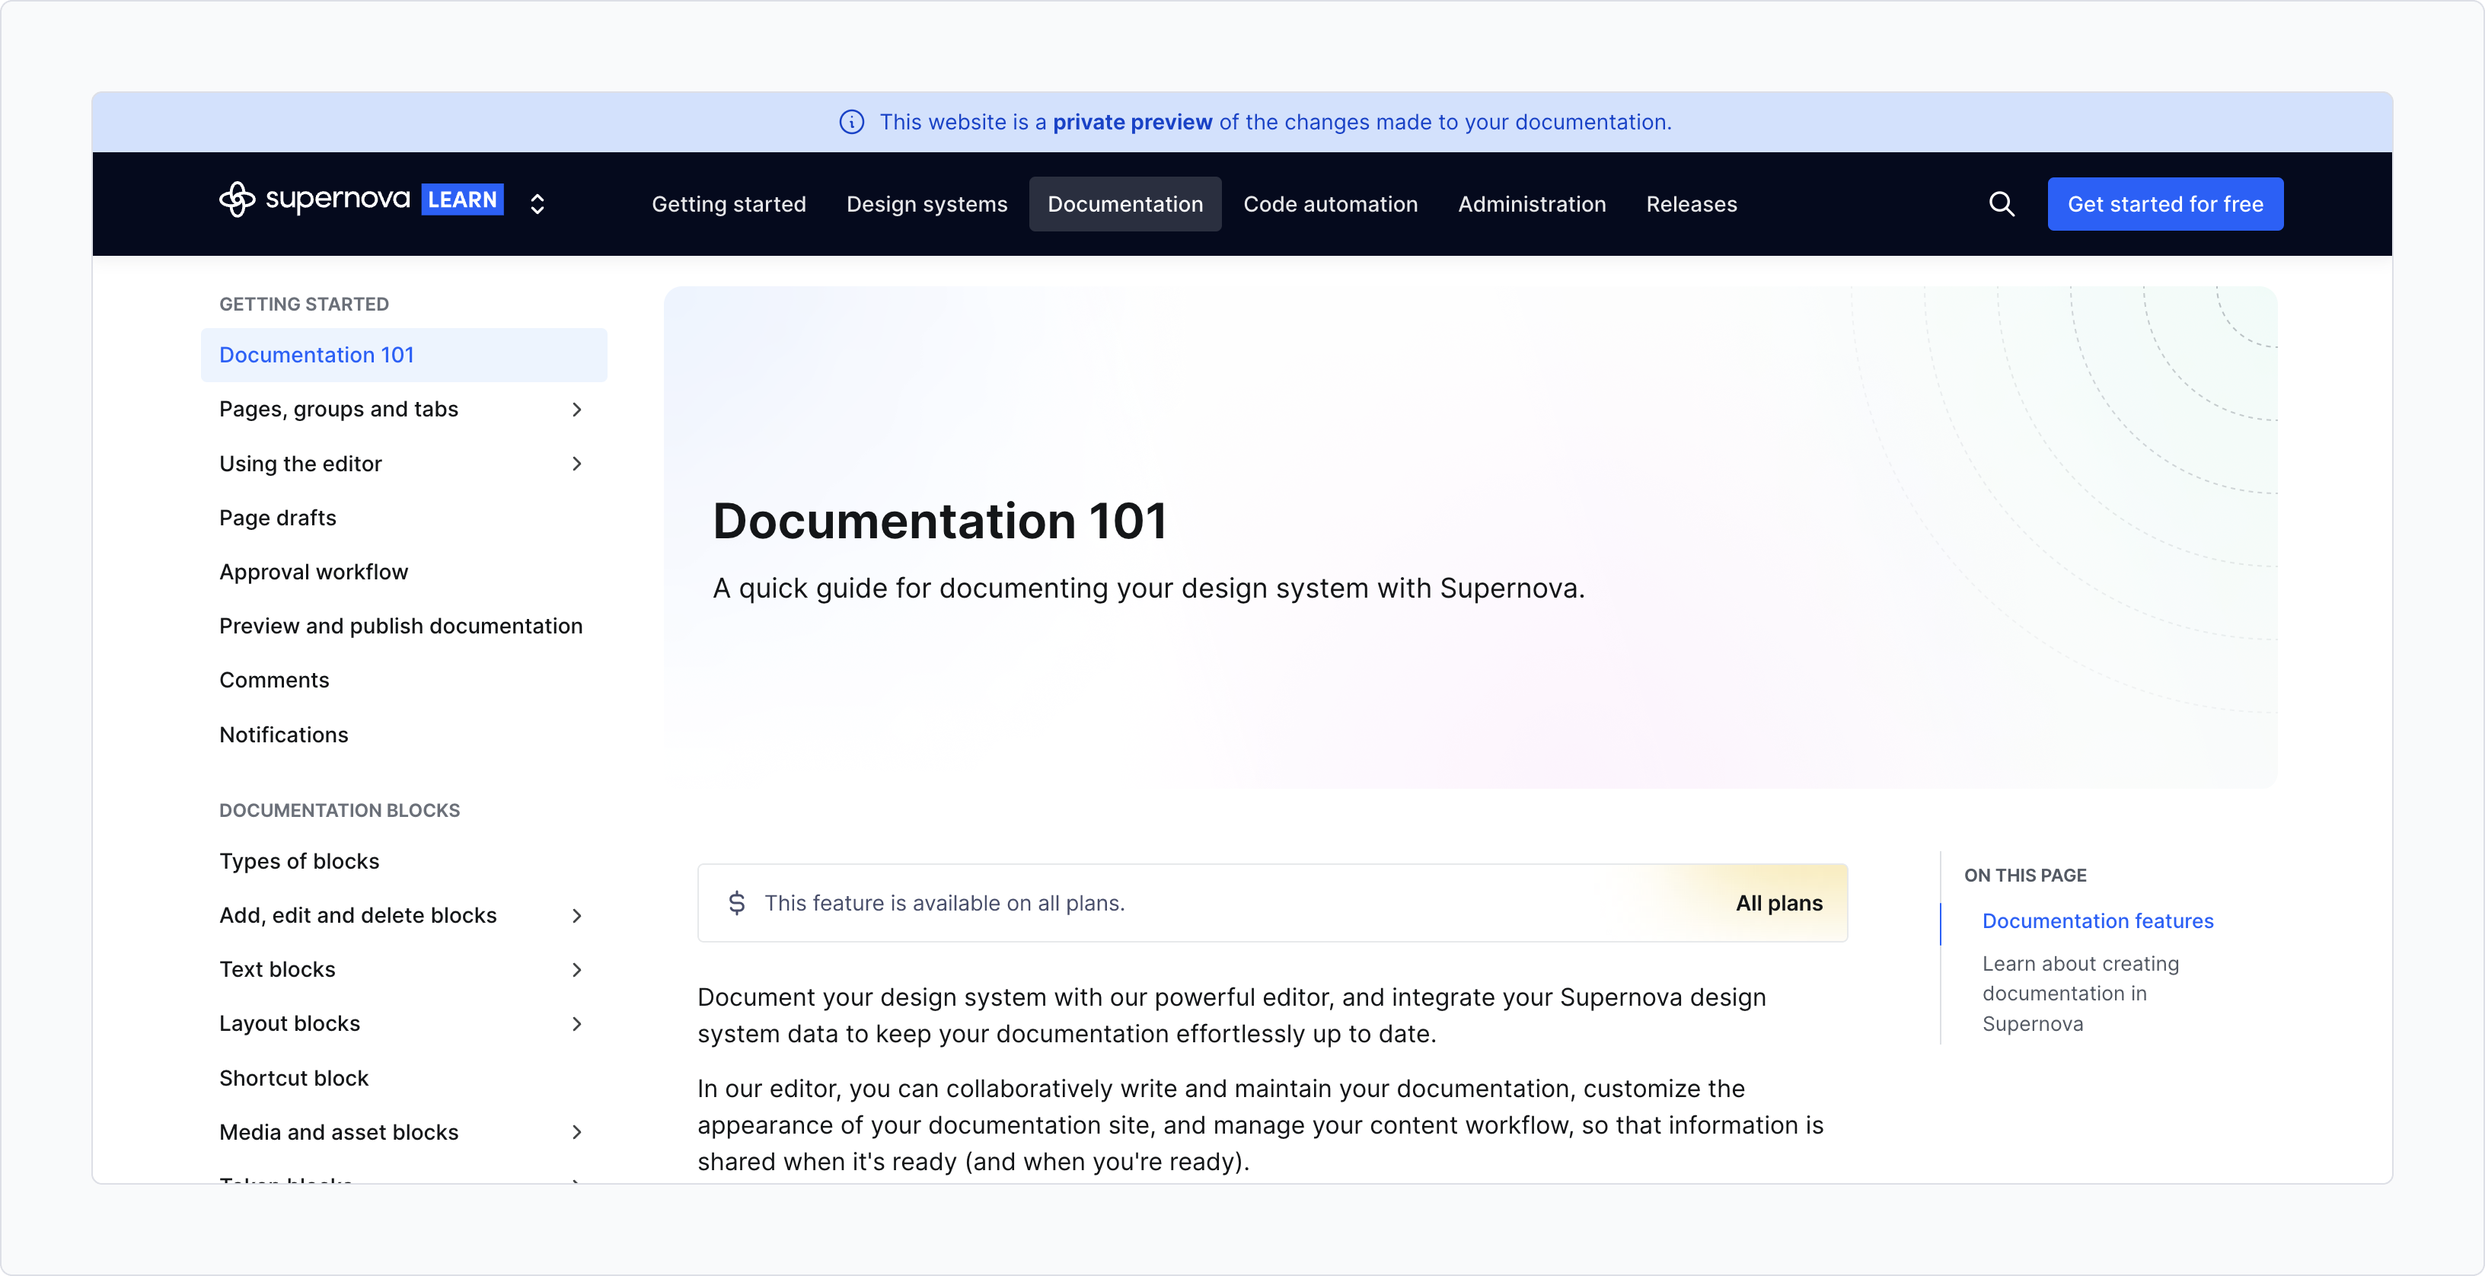Image resolution: width=2485 pixels, height=1276 pixels.
Task: Open the Documentation features link on this page
Action: click(2097, 920)
